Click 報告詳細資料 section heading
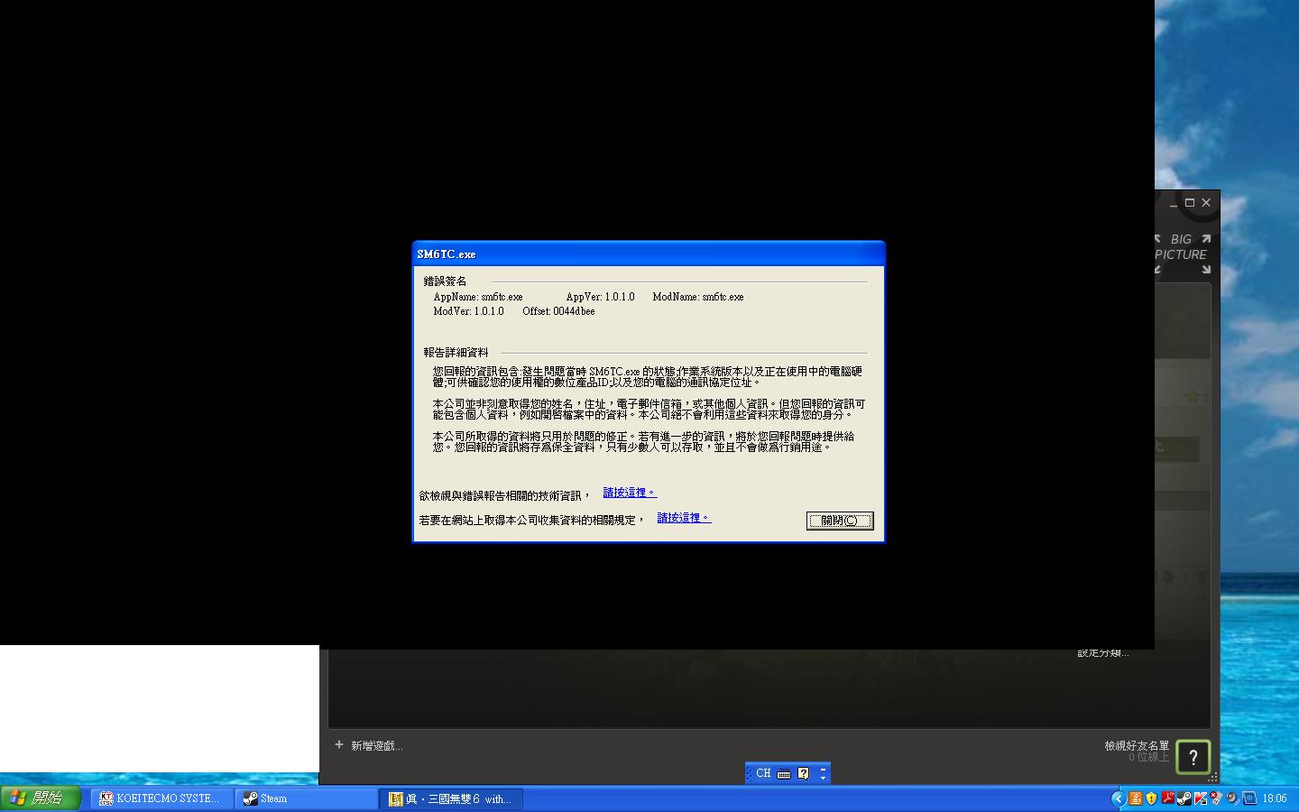1299x812 pixels. [456, 353]
